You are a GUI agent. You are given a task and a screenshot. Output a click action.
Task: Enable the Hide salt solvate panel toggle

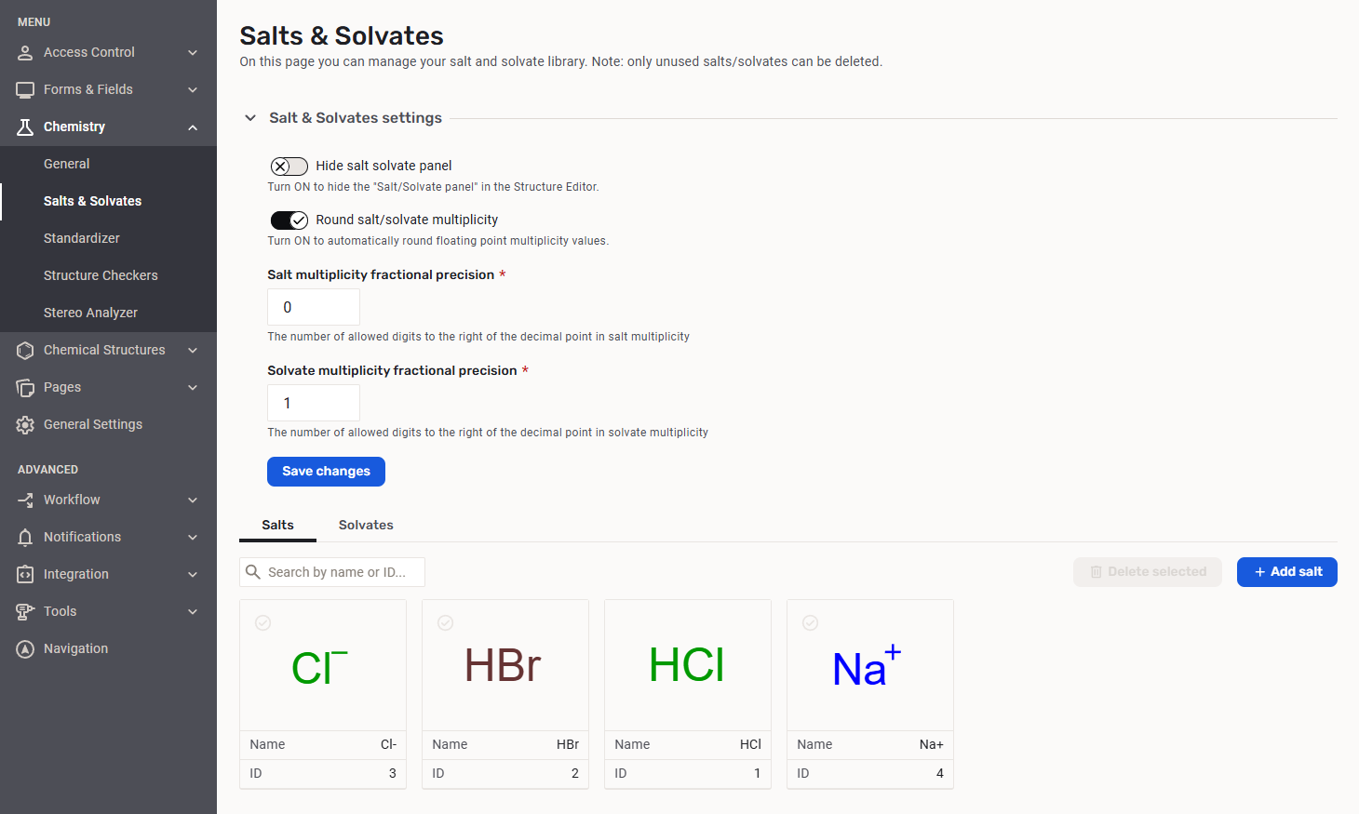[289, 167]
